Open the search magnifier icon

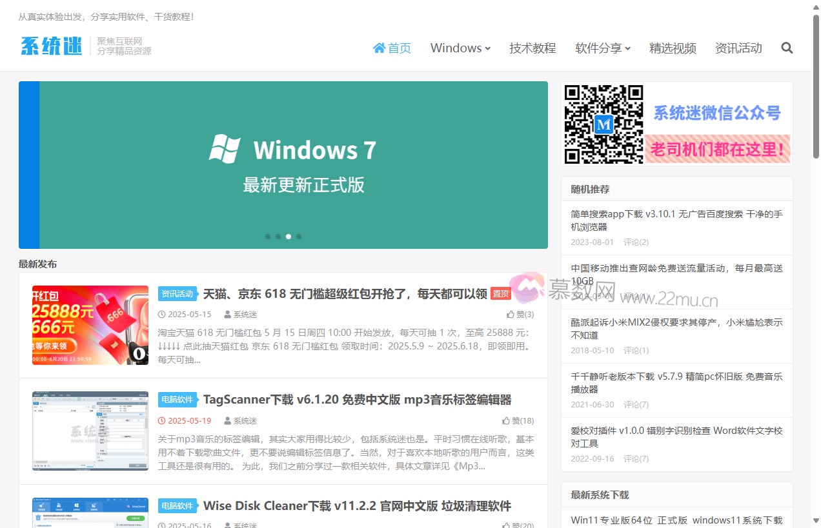coord(787,48)
